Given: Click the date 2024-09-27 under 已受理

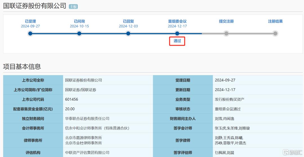Looking at the screenshot, I should (30, 26).
